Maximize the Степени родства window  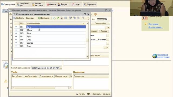(85, 14)
